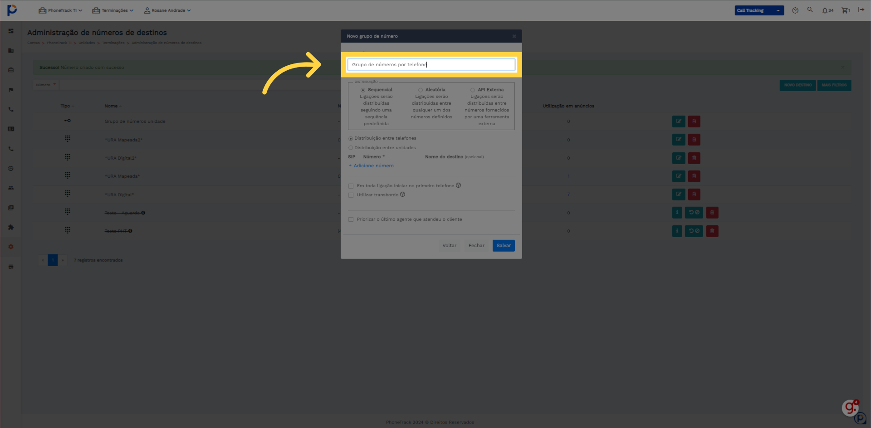Click help icon beside Utilizar transbordo

point(402,195)
